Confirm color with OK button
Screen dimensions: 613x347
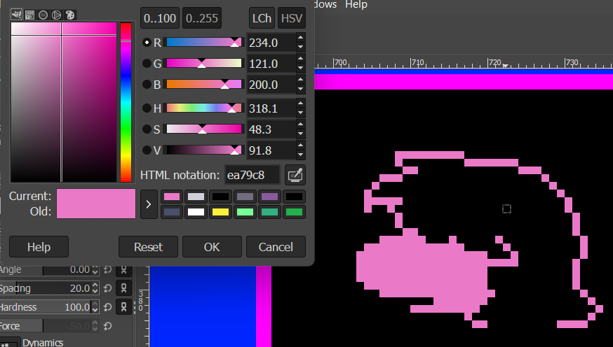click(x=212, y=247)
